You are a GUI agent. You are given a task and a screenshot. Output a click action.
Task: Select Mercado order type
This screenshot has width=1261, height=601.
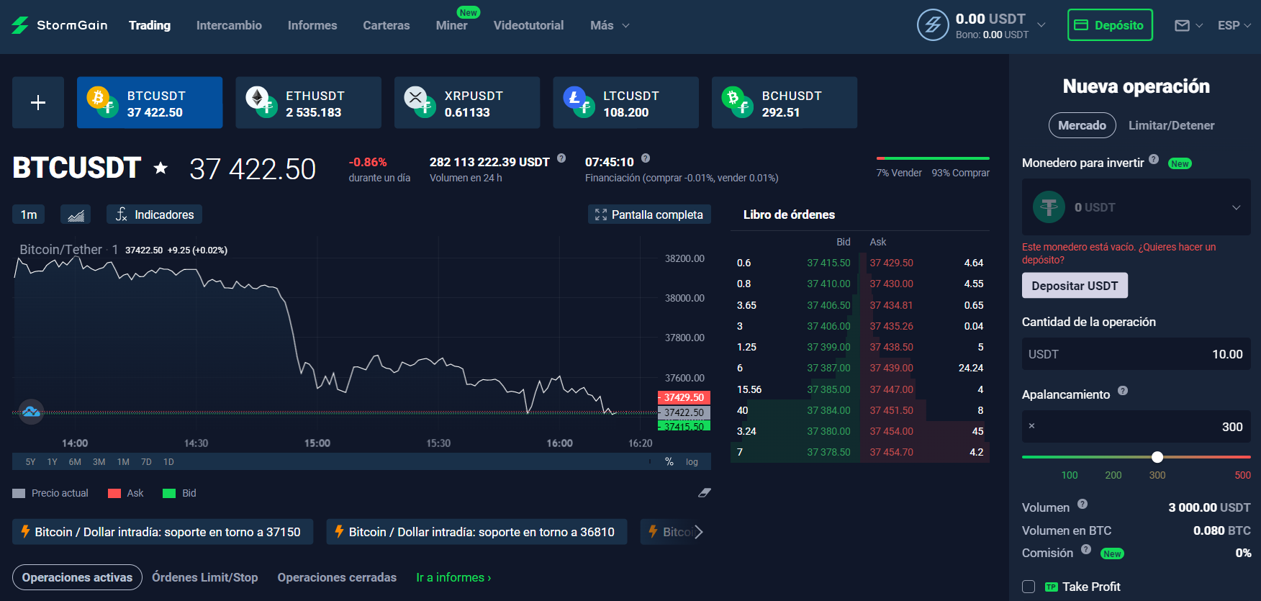click(x=1082, y=125)
